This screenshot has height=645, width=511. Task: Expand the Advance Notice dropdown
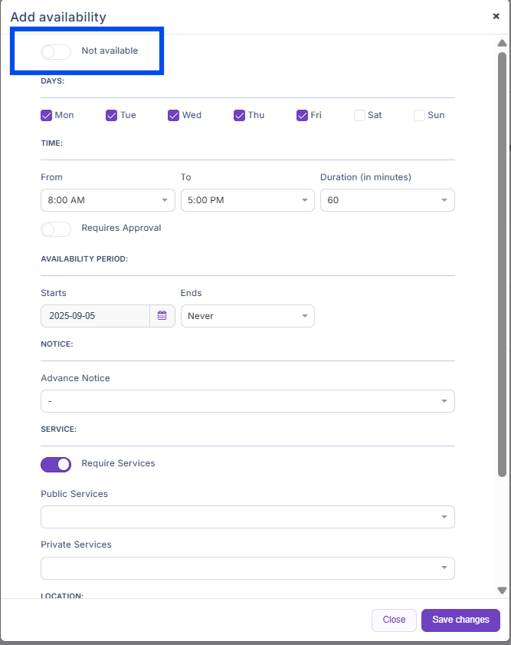(x=247, y=401)
